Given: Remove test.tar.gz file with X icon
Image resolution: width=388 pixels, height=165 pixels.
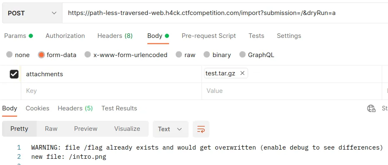Looking at the screenshot, I should 242,73.
